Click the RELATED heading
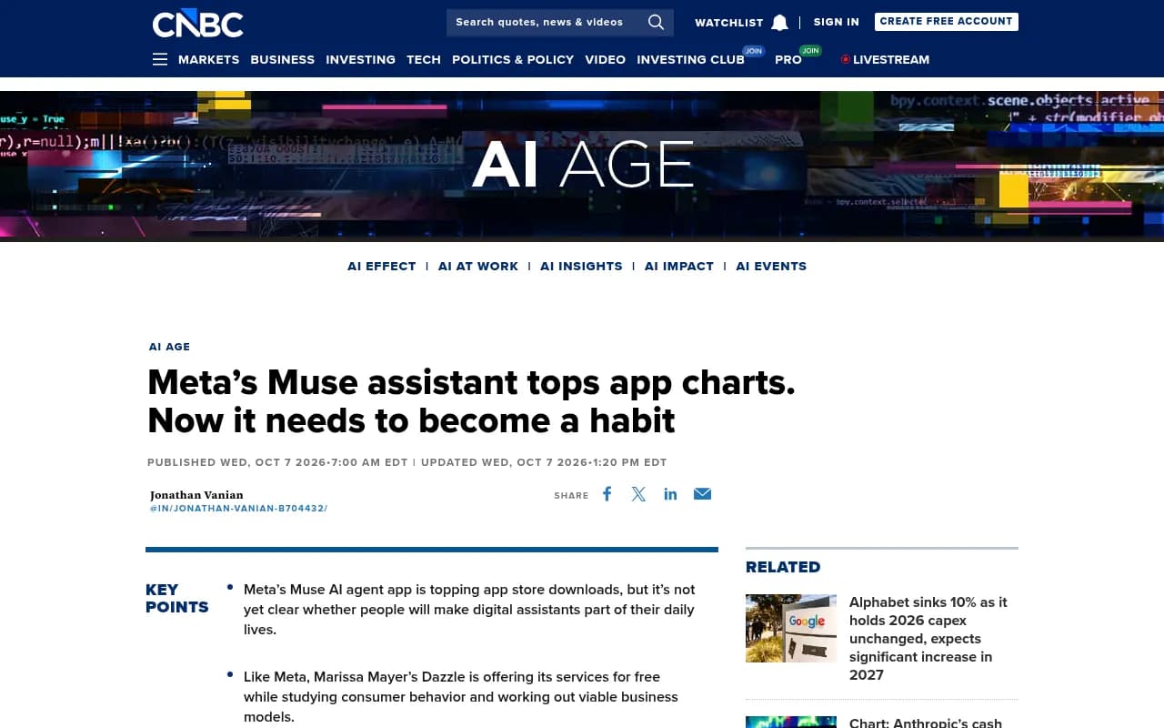The image size is (1164, 728). click(783, 567)
